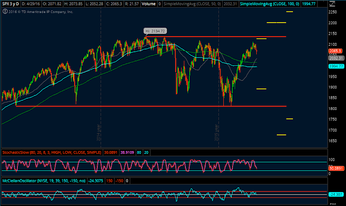The height and width of the screenshot is (206, 346).
Task: Click the 20 oversold level in StochasticSlow header
Action: (x=146, y=152)
